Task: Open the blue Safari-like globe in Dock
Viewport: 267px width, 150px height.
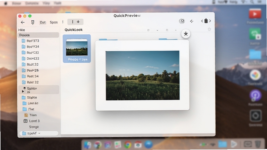Action: [x=148, y=145]
